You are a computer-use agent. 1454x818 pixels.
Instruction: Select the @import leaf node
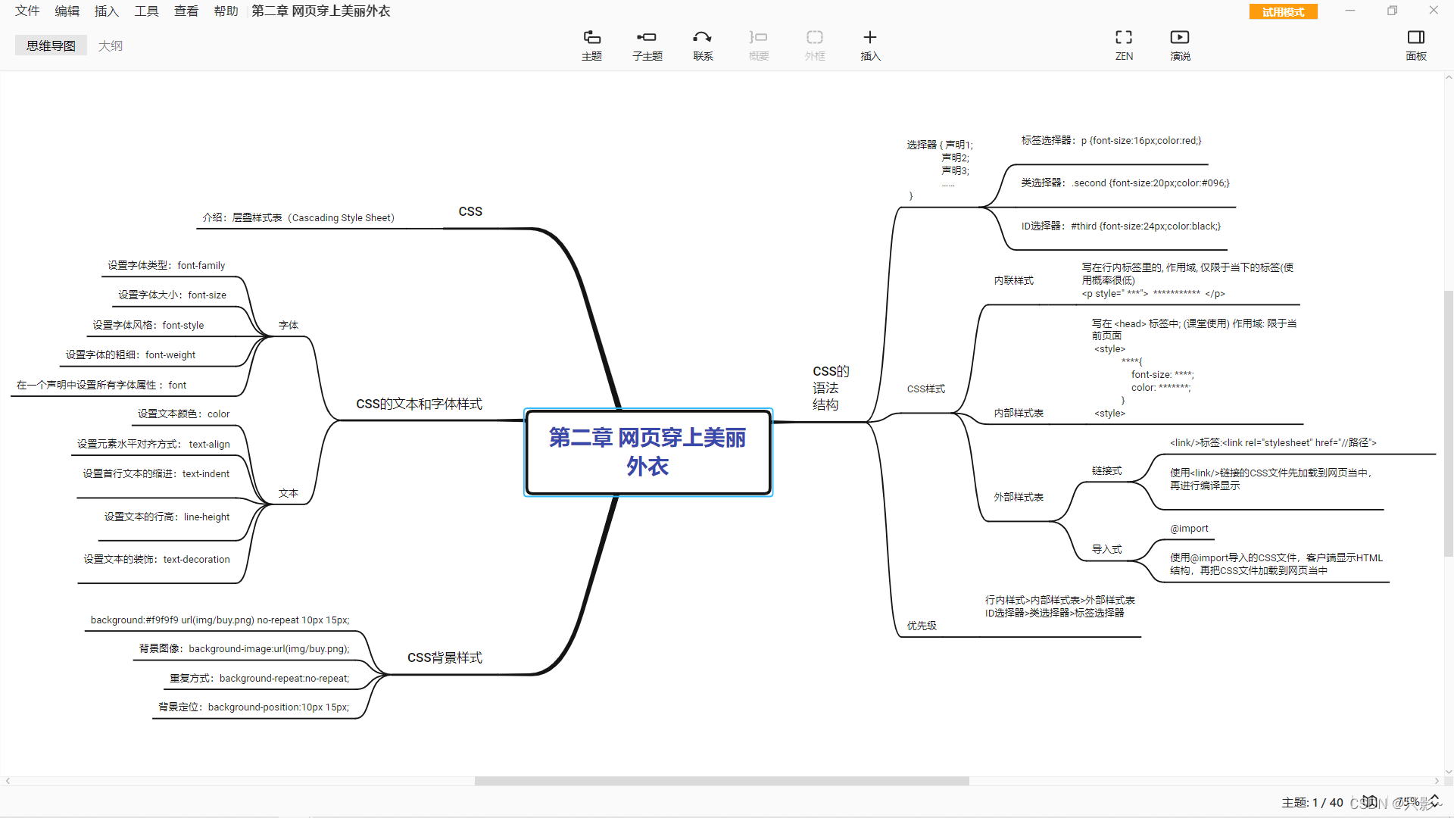pyautogui.click(x=1189, y=528)
